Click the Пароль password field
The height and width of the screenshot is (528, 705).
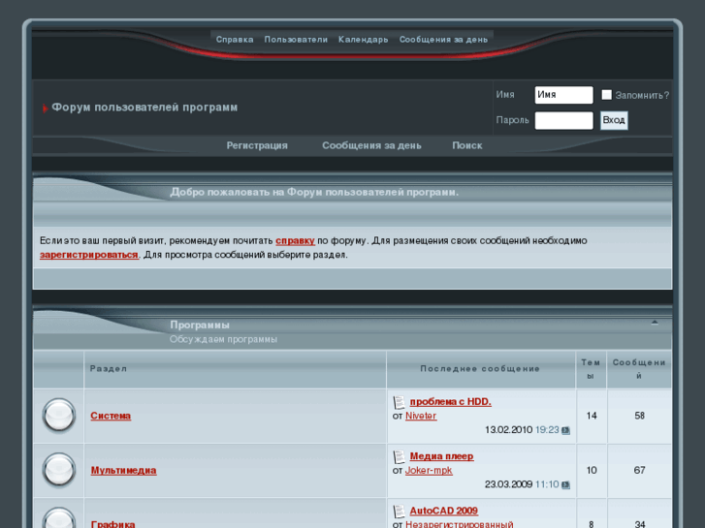point(563,120)
